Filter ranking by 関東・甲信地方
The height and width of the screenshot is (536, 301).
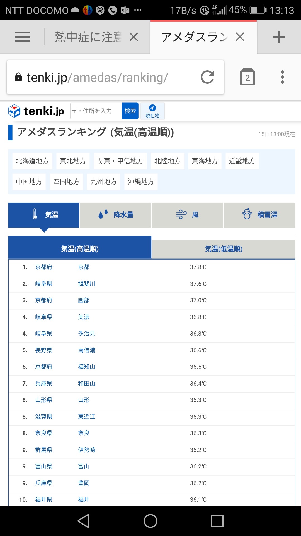pos(120,161)
